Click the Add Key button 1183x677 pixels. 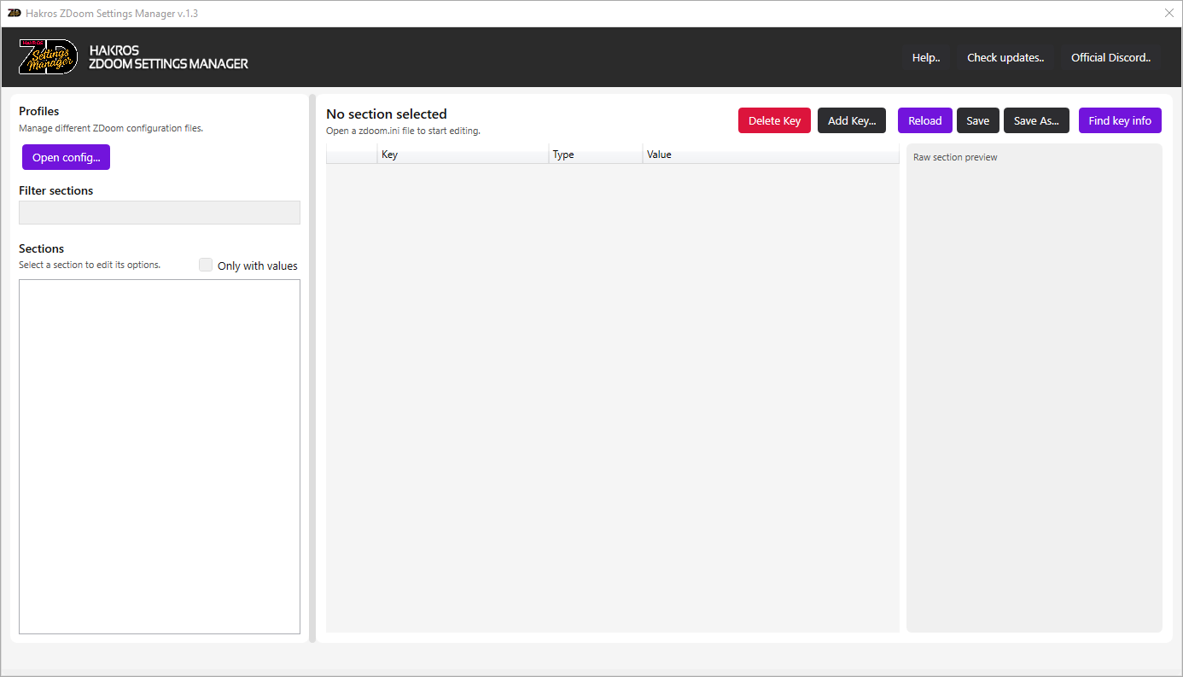852,120
